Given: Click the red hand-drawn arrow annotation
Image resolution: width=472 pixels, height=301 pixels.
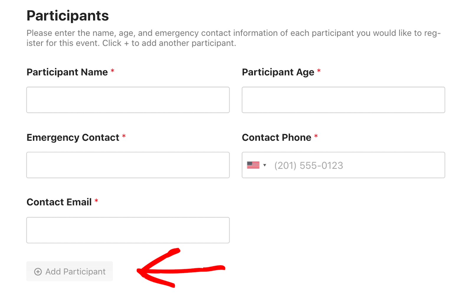Looking at the screenshot, I should (x=181, y=268).
